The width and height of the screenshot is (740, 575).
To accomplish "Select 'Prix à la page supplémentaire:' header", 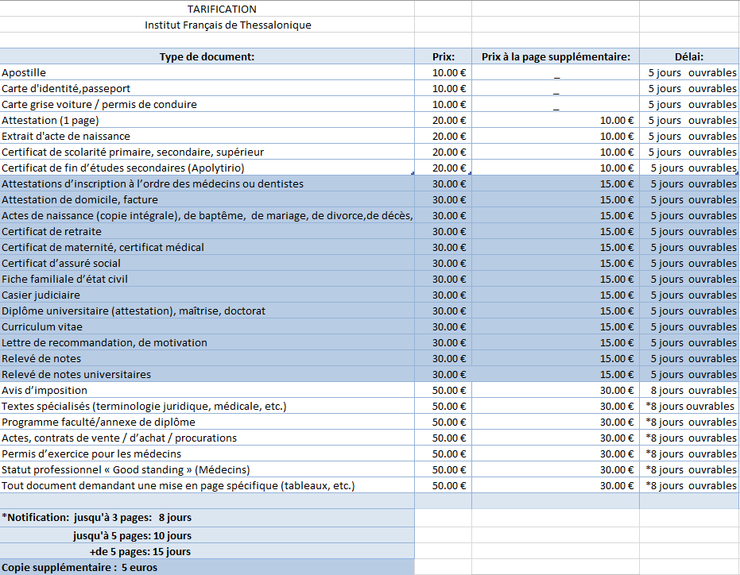I will click(x=556, y=56).
